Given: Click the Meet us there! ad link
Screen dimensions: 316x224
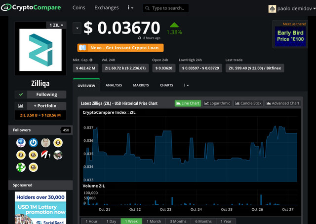Looking at the screenshot, I should click(294, 24).
